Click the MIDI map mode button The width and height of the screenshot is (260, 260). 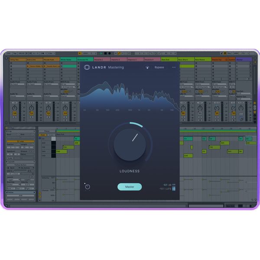(236, 53)
